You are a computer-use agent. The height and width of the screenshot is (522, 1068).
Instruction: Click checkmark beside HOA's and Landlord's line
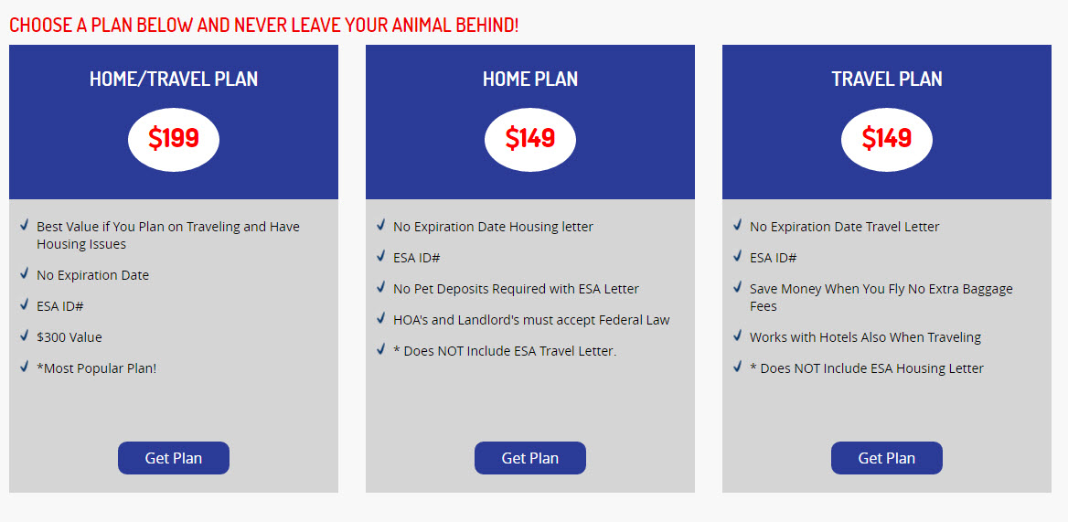point(380,318)
